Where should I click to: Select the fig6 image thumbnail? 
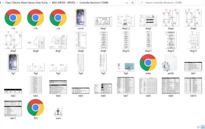point(126,67)
